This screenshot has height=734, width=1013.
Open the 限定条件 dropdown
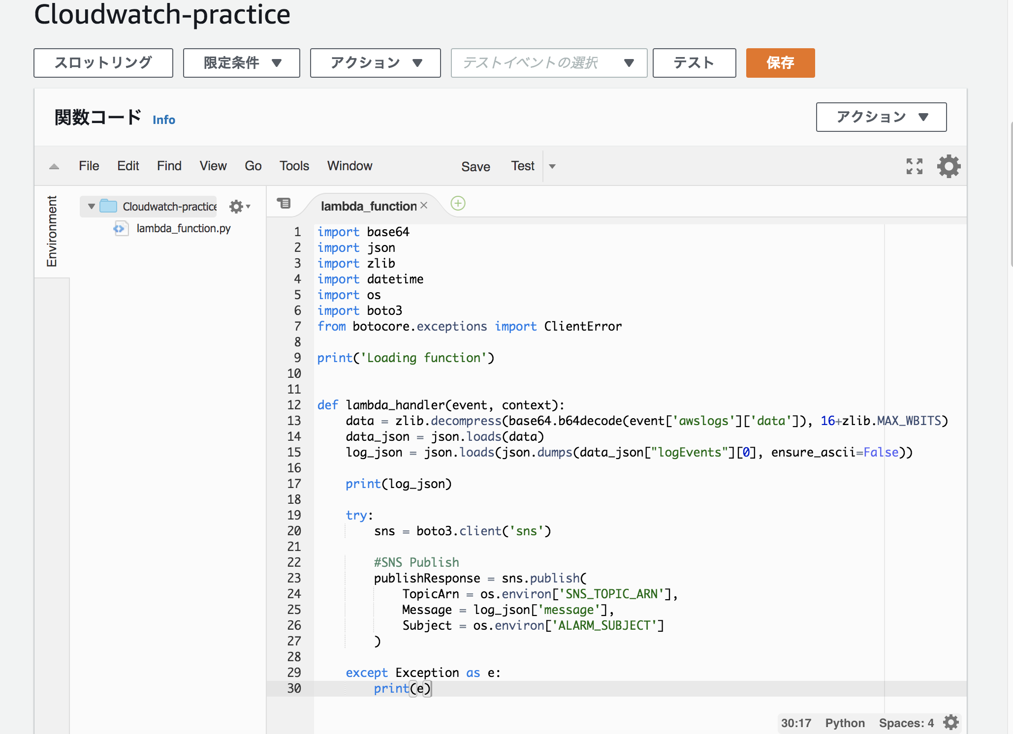tap(241, 63)
